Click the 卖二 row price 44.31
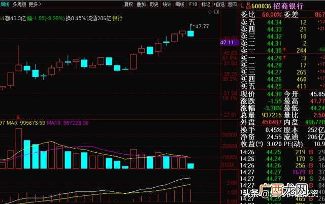 click(274, 44)
